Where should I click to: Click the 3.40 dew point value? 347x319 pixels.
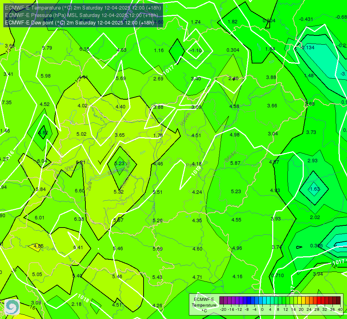click(x=196, y=79)
